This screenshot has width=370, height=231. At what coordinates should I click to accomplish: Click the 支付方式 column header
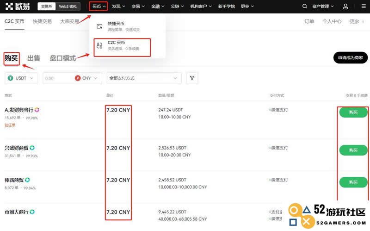click(x=277, y=95)
